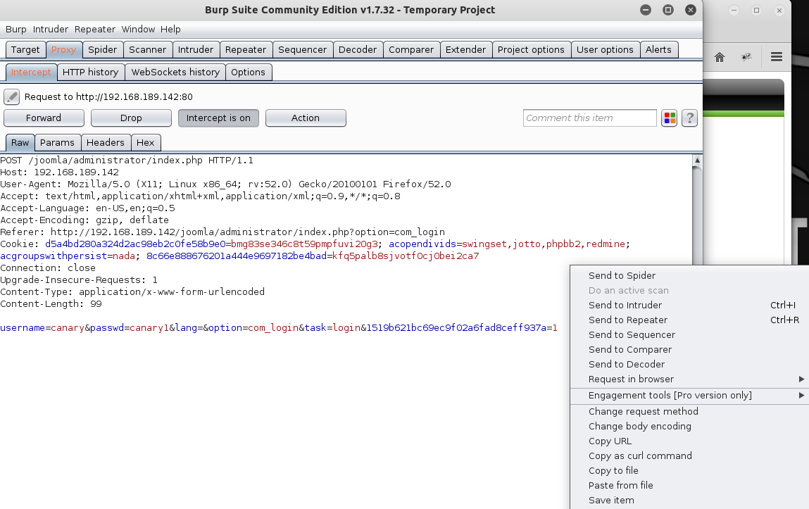Image resolution: width=809 pixels, height=509 pixels.
Task: Click the spider icon in browser toolbar
Action: (x=746, y=57)
